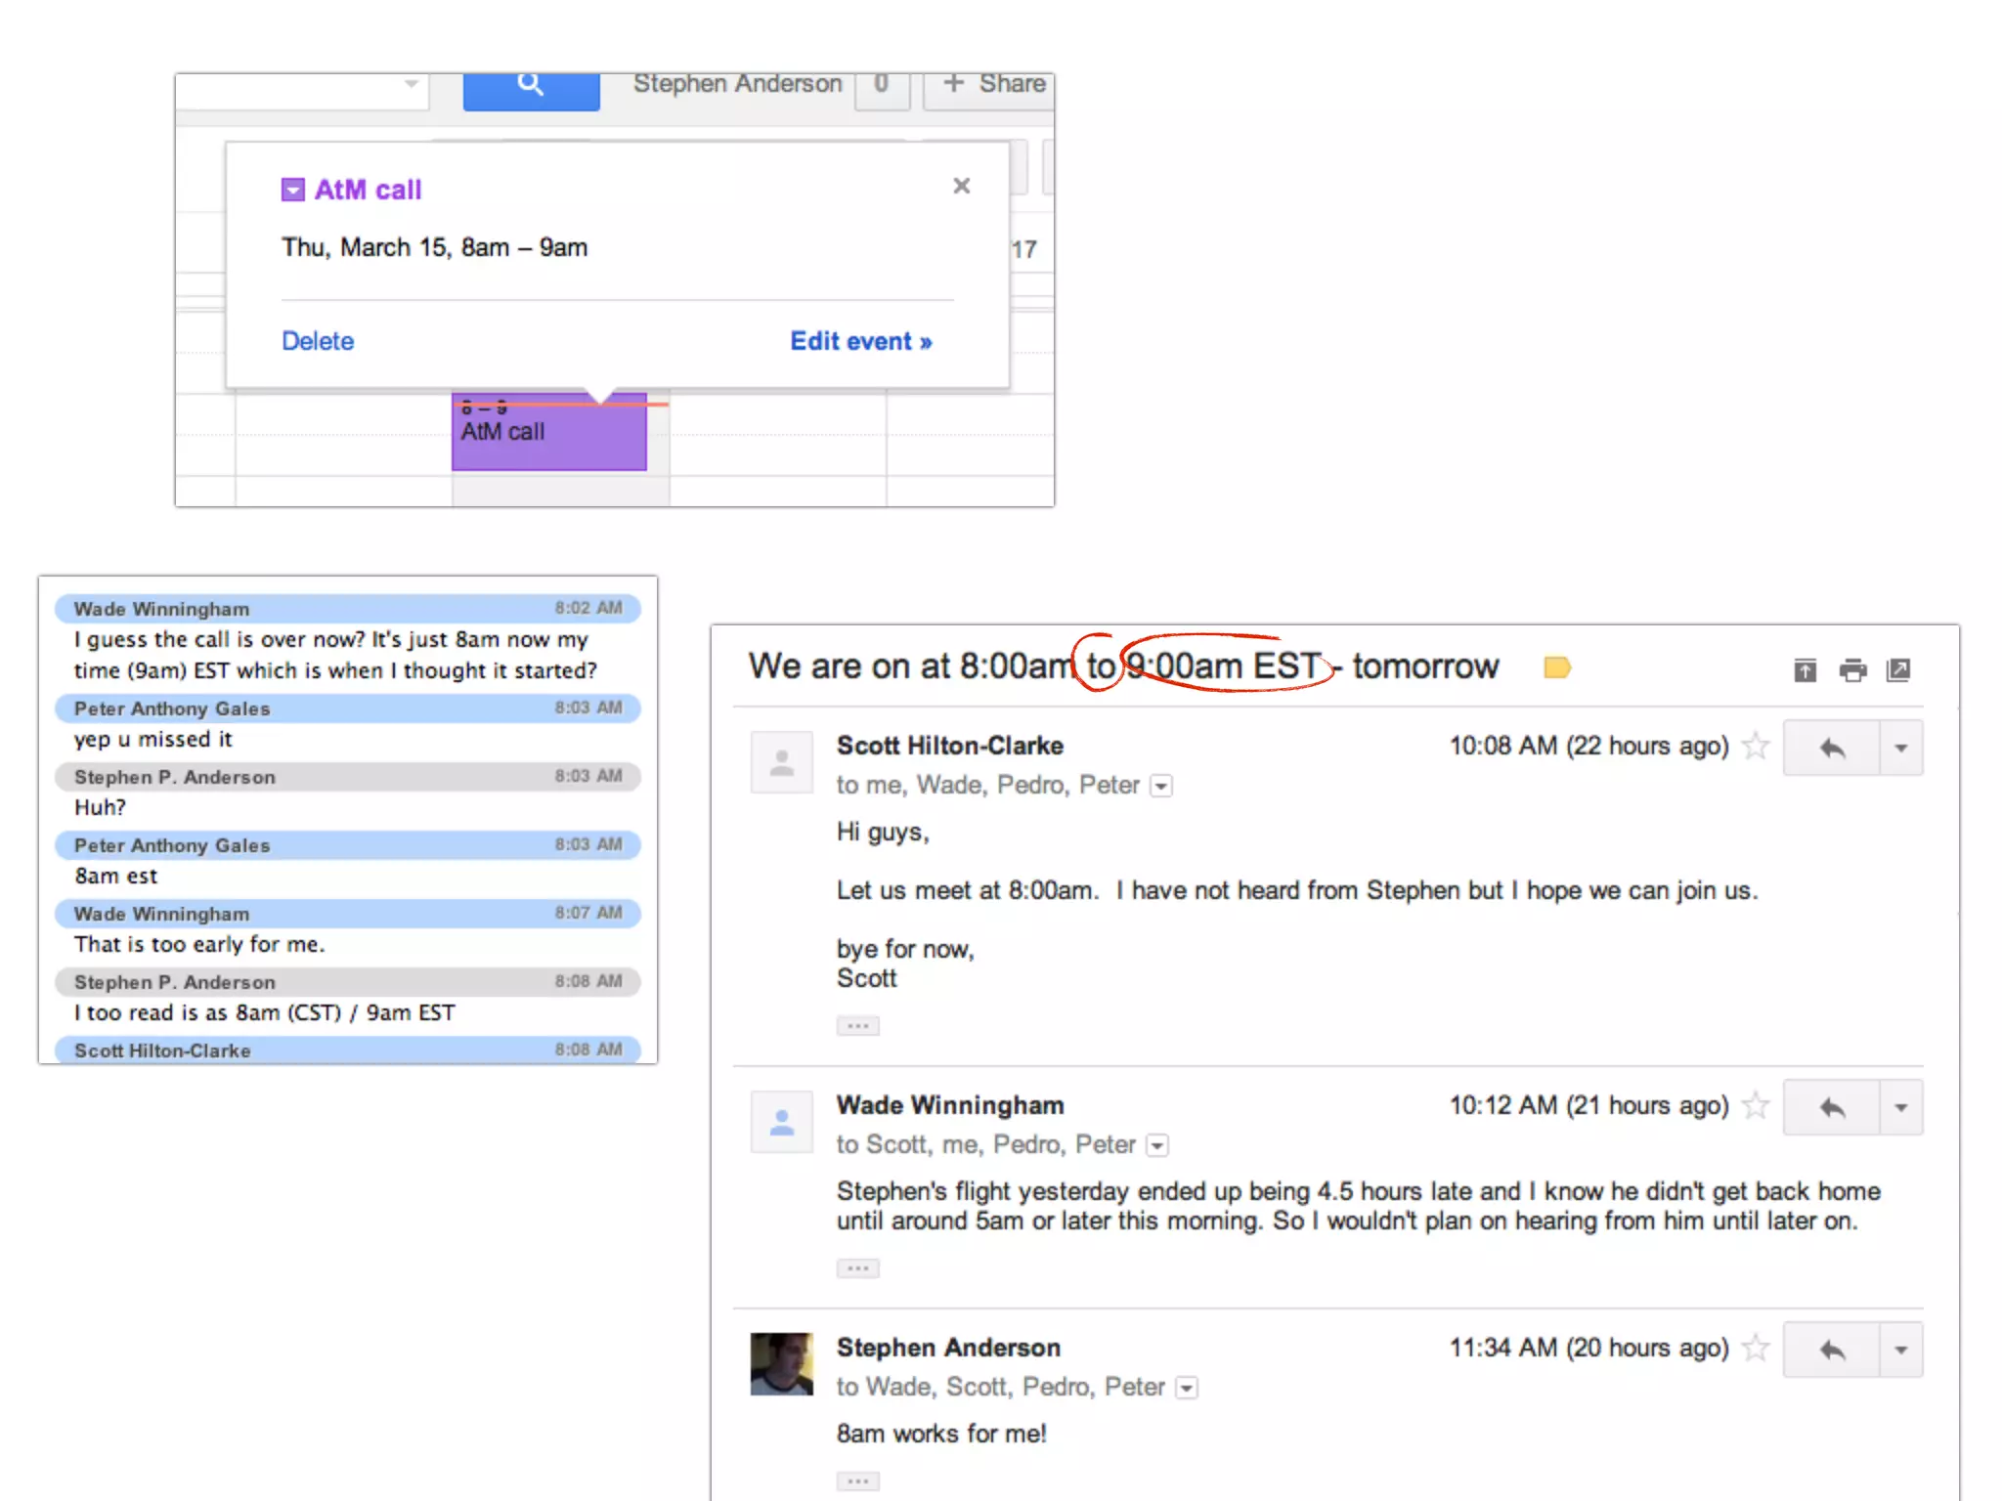Show recipient details for Scott's message
The width and height of the screenshot is (2002, 1501).
[x=1160, y=786]
